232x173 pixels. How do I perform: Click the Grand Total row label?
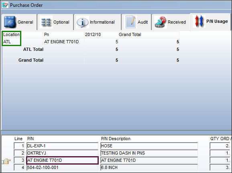[x=31, y=60]
